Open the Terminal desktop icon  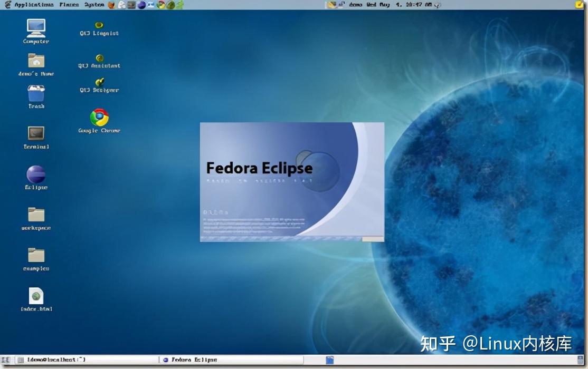tap(35, 134)
